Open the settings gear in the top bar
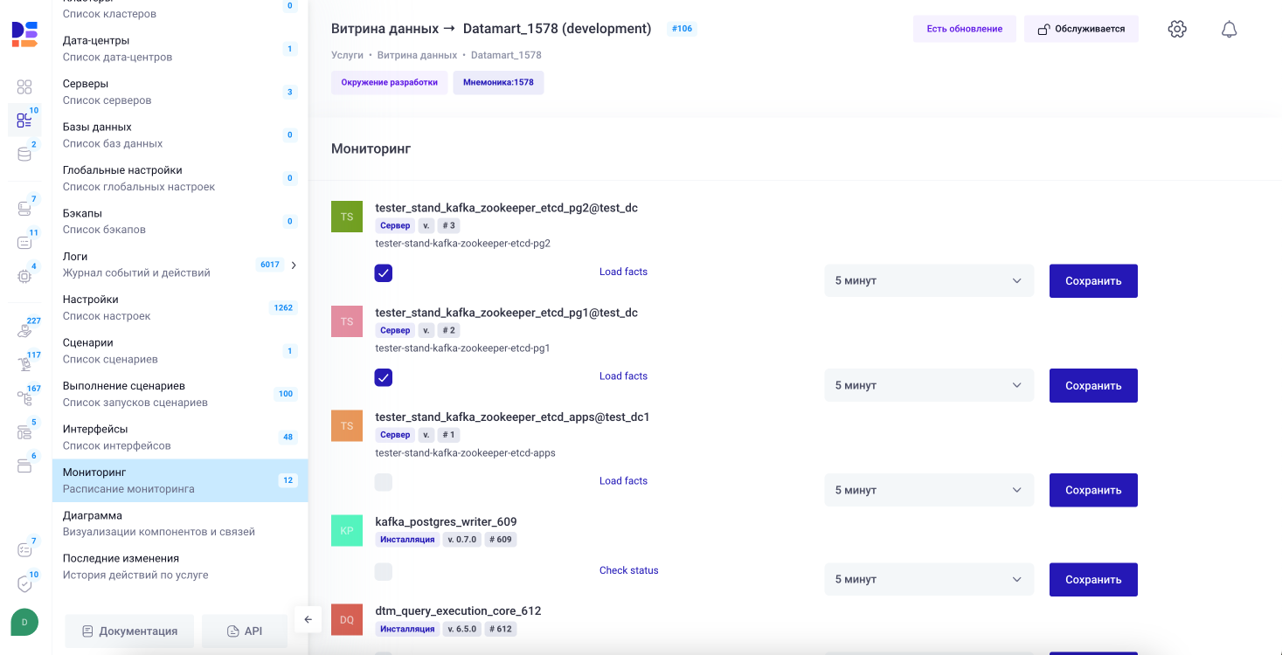 [1176, 28]
